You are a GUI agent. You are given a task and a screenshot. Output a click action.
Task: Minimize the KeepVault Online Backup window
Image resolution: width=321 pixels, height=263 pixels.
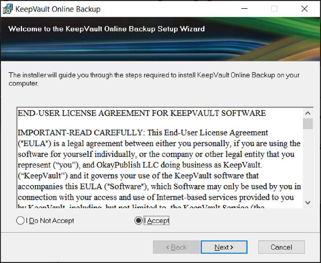(245, 9)
